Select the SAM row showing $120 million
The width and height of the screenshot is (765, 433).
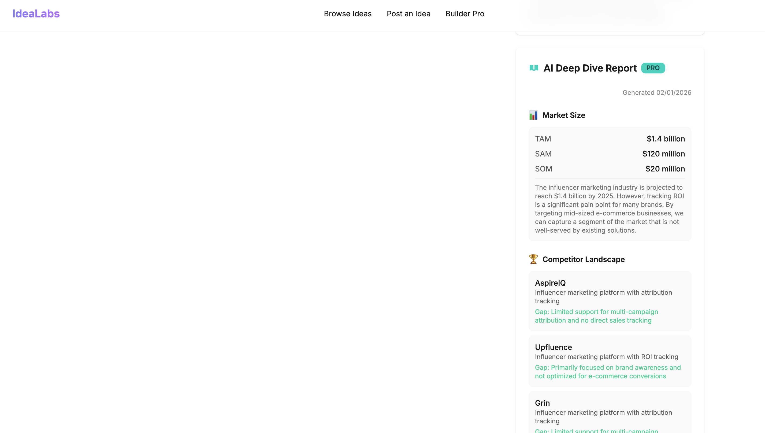[x=610, y=154]
